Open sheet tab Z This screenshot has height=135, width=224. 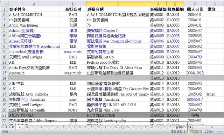tap(170, 127)
